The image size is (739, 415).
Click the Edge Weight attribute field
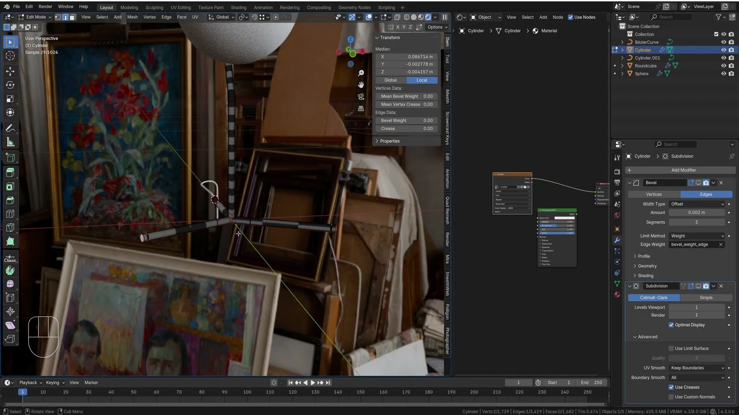pos(697,244)
